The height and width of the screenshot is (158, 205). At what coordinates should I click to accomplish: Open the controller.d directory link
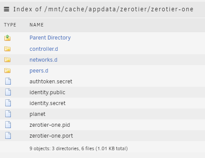44,49
